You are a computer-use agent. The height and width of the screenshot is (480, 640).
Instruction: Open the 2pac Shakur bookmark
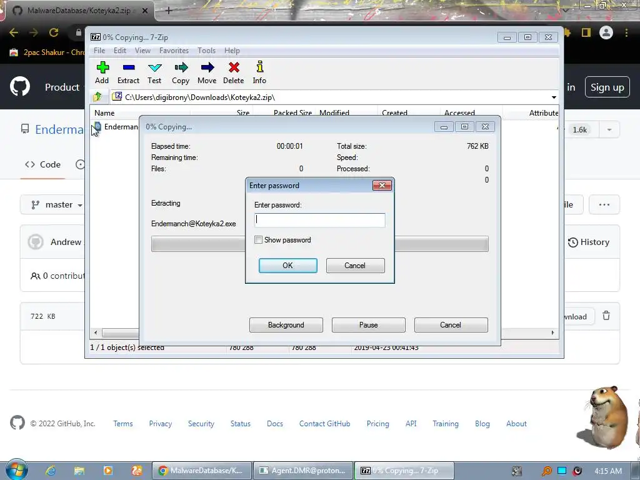[47, 52]
